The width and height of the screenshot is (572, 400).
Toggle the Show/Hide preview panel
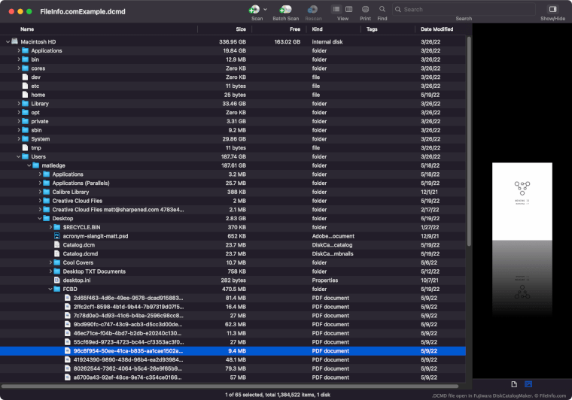(552, 9)
